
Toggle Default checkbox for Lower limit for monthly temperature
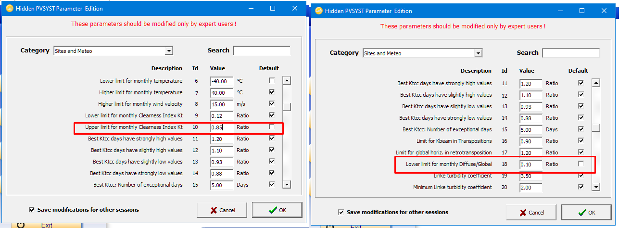tap(272, 81)
